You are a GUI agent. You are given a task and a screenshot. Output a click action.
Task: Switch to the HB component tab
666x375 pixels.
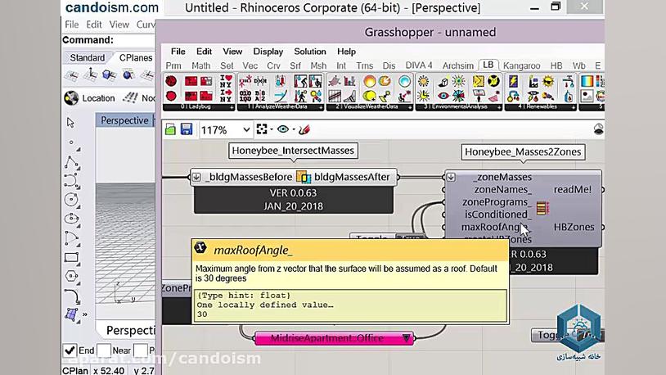coord(556,66)
